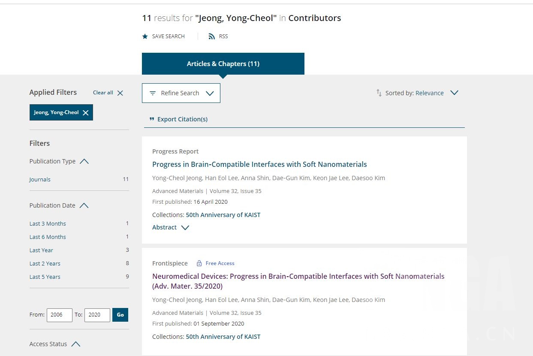Click the Clear all X icon

click(120, 93)
